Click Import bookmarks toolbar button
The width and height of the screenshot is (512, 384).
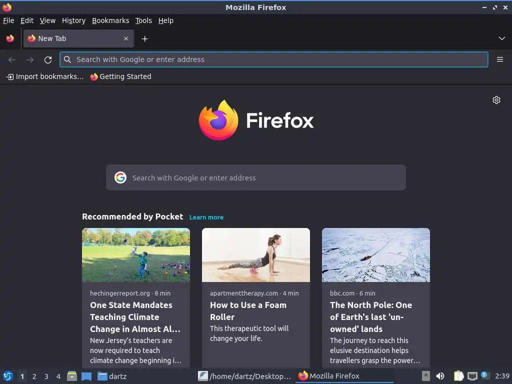coord(45,76)
